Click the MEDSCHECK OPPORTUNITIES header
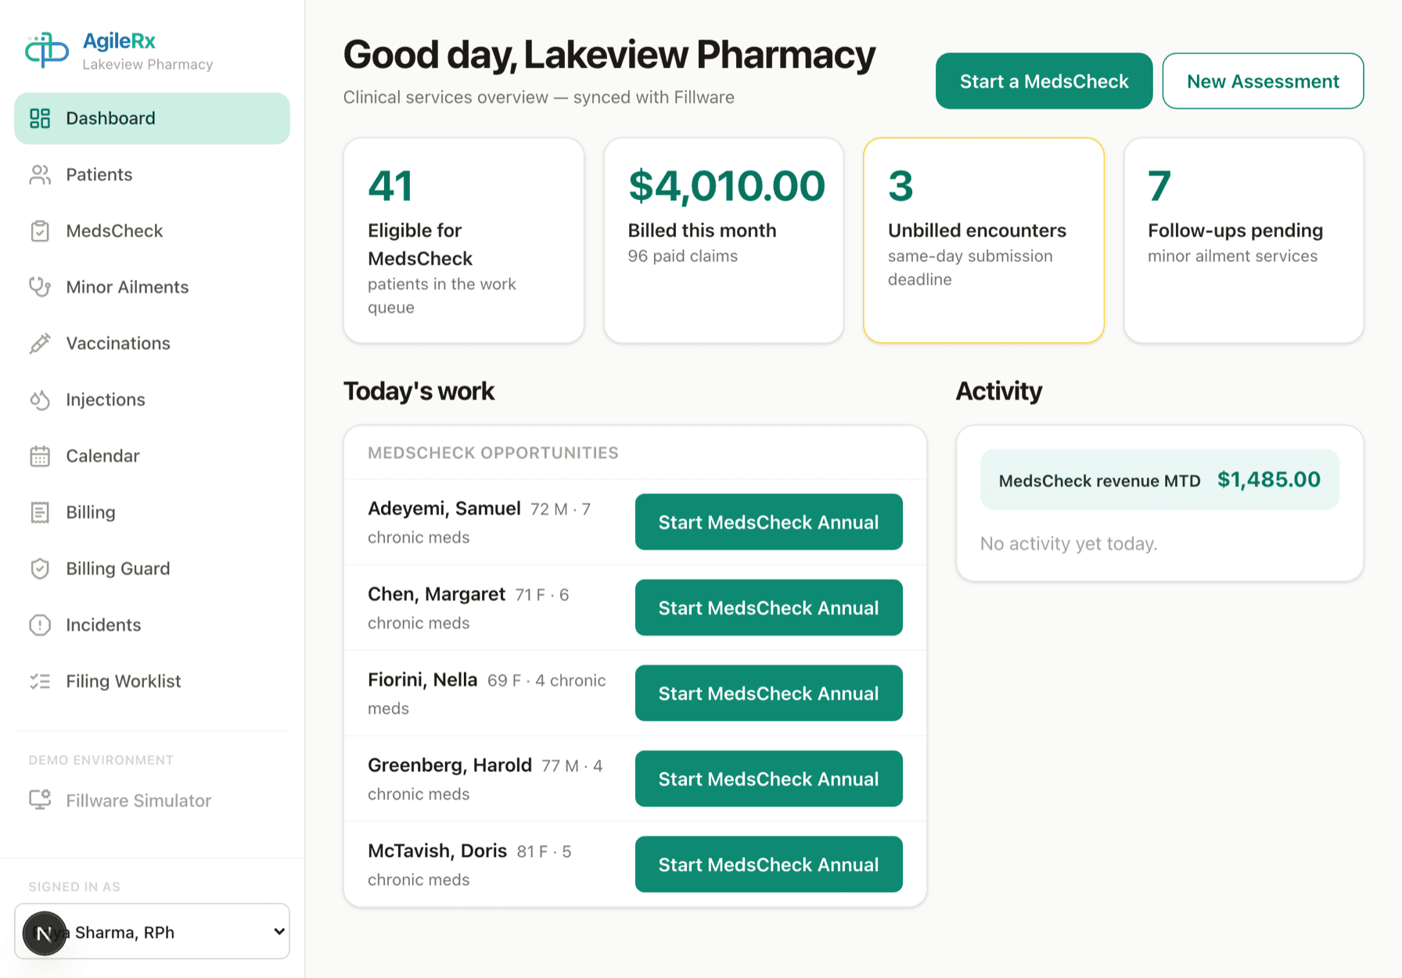 (x=493, y=453)
